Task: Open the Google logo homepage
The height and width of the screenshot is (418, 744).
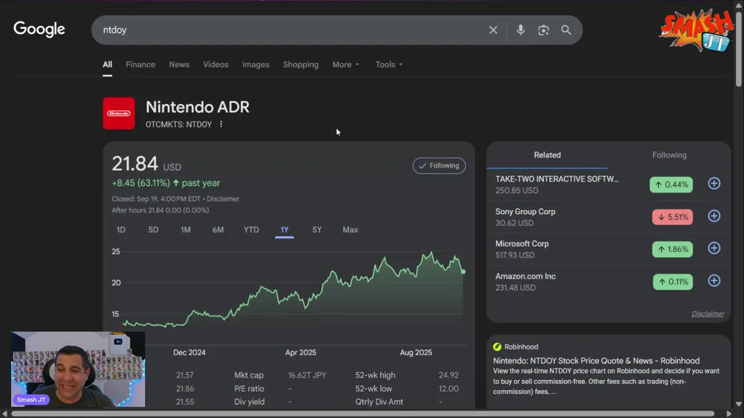Action: pyautogui.click(x=39, y=29)
